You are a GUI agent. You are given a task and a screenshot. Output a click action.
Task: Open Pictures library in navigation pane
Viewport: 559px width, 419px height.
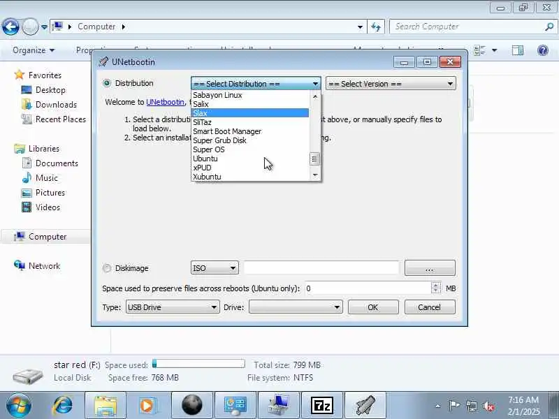tap(50, 193)
